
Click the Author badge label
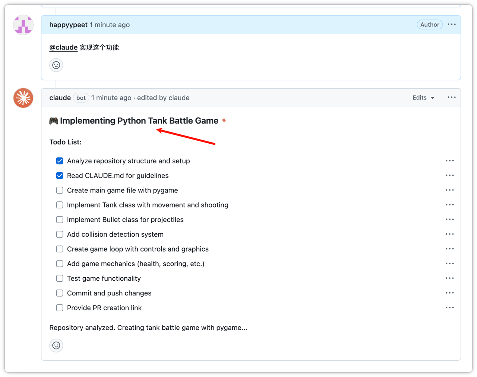coord(430,25)
